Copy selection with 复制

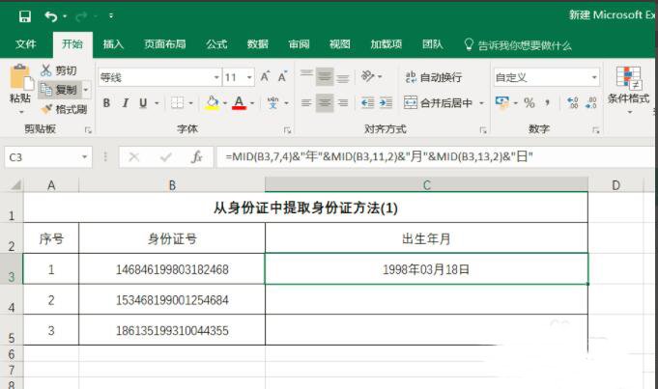point(59,89)
